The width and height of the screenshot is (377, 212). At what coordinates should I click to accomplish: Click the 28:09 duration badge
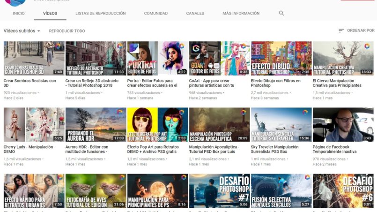tap(243, 138)
